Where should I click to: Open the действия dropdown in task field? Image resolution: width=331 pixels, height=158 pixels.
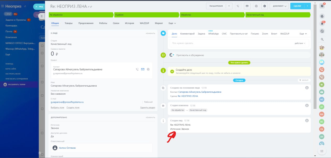click(x=300, y=43)
